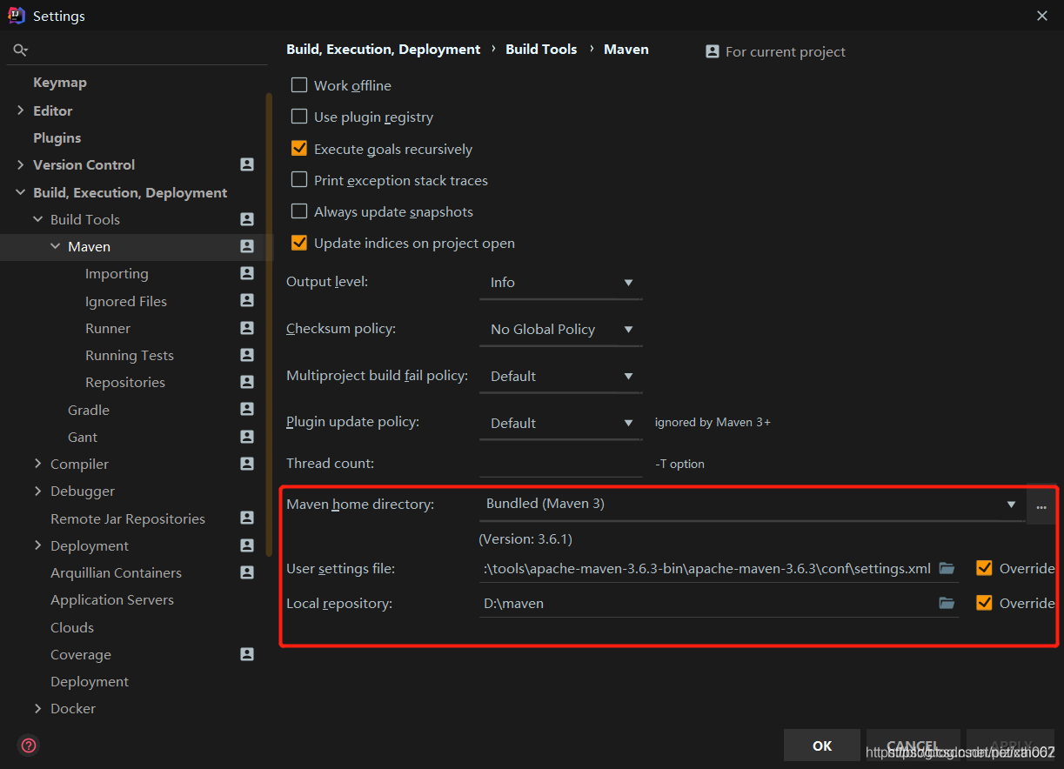Open Maven home directory dropdown

pos(751,505)
